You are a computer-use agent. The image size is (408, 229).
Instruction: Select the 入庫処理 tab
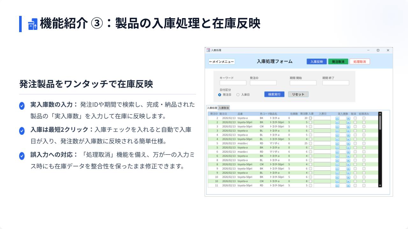click(212, 108)
